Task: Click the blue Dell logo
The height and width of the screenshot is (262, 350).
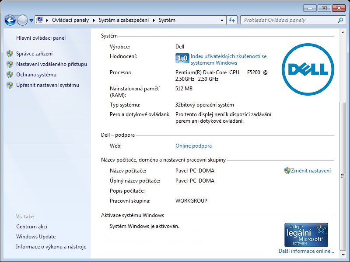Action: pos(304,69)
